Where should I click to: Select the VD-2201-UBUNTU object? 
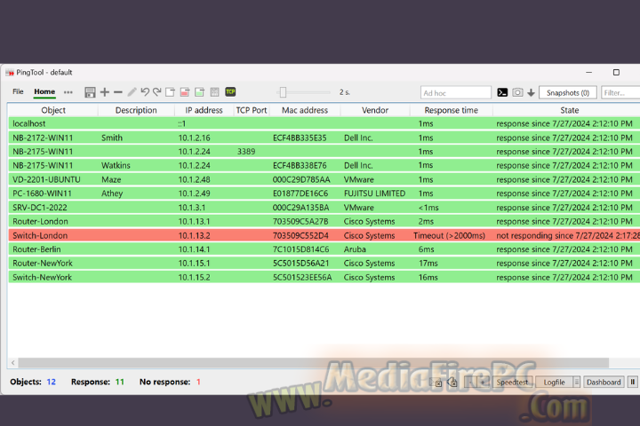coord(46,179)
